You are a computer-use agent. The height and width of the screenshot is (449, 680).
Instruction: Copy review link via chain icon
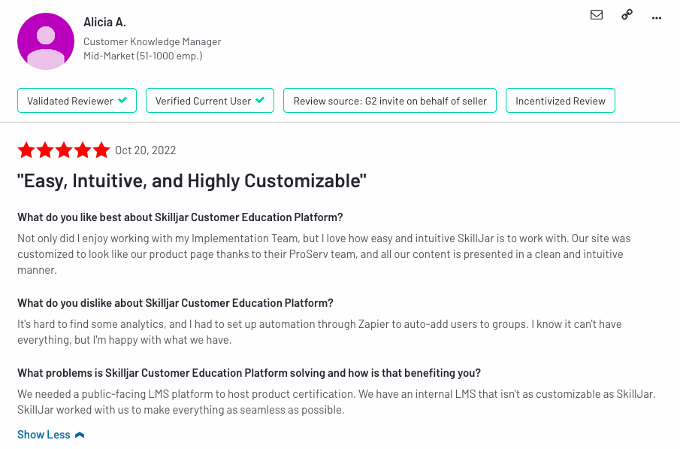point(627,15)
